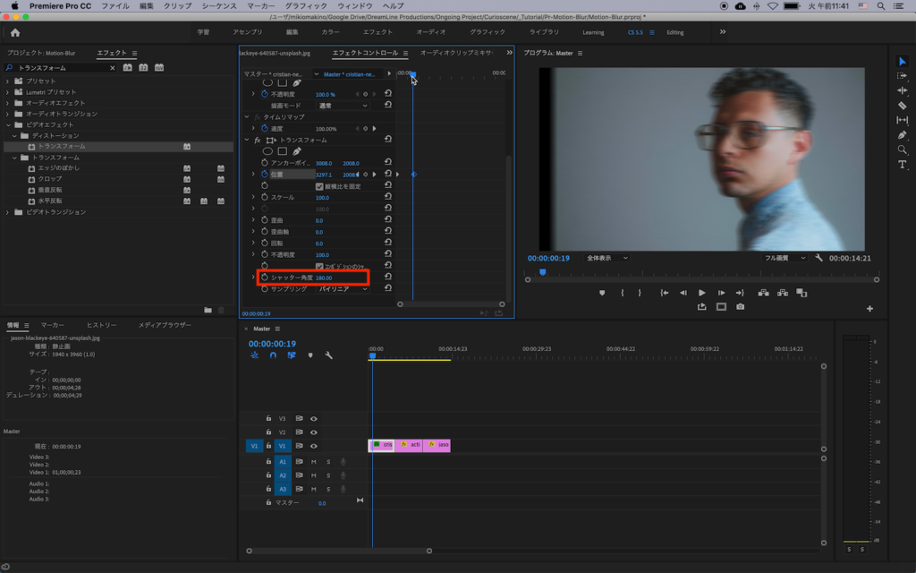Uncheck the 縦横比を固定 checkbox

[319, 186]
